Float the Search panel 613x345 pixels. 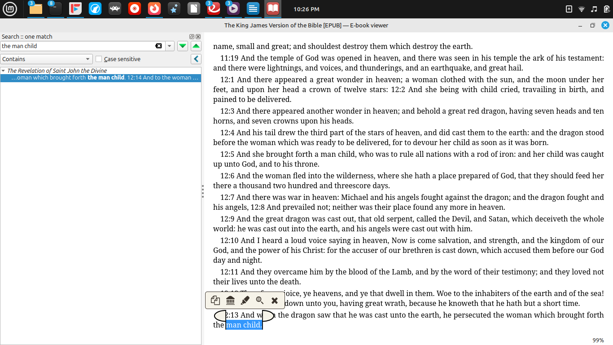192,36
